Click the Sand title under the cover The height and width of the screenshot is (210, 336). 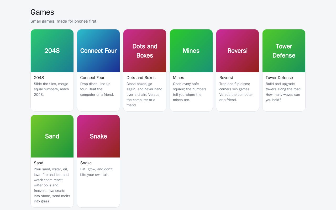click(39, 163)
